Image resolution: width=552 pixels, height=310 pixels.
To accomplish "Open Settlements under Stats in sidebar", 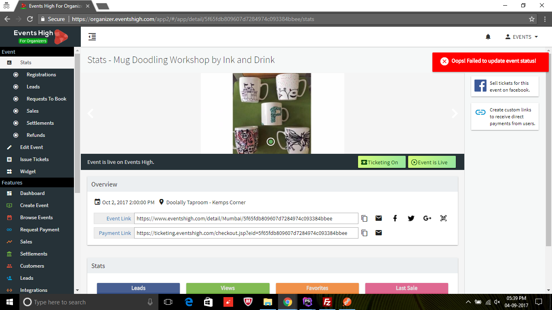I will pyautogui.click(x=37, y=123).
